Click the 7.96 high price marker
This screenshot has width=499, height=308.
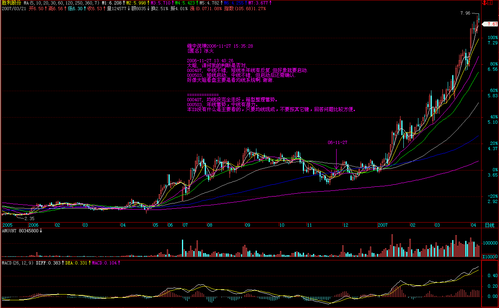pyautogui.click(x=465, y=13)
